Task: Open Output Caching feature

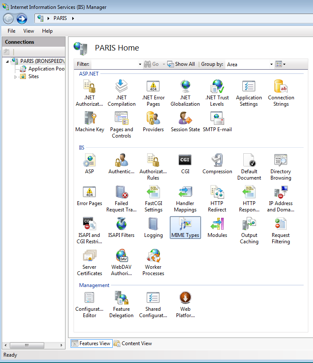Action: (x=249, y=231)
